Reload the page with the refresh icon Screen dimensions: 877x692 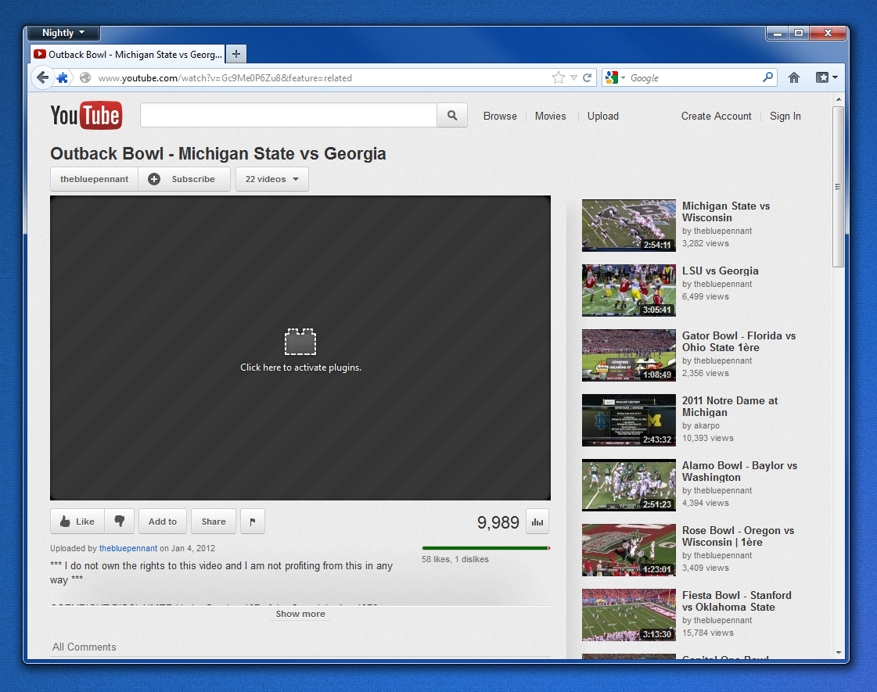(588, 77)
